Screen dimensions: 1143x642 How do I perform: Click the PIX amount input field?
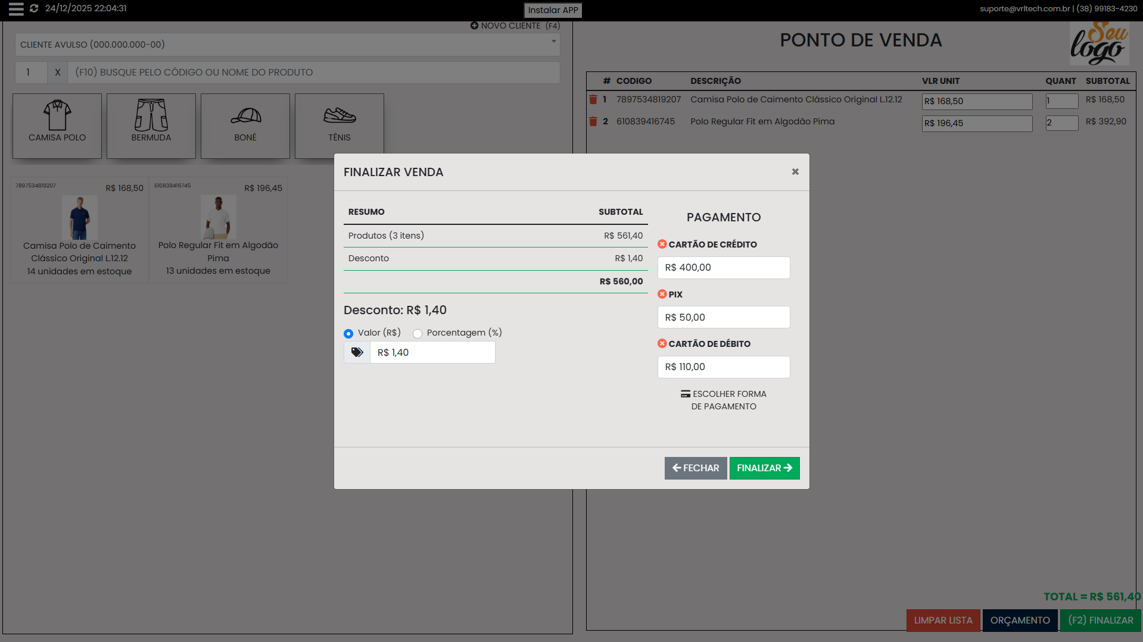724,318
